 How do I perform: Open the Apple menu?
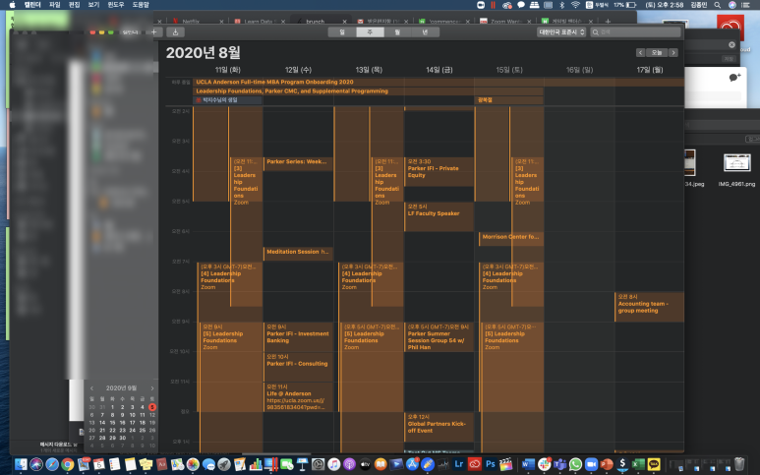13,5
